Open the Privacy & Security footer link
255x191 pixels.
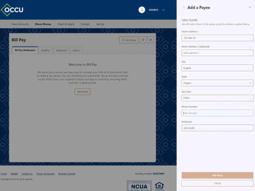pos(45,174)
